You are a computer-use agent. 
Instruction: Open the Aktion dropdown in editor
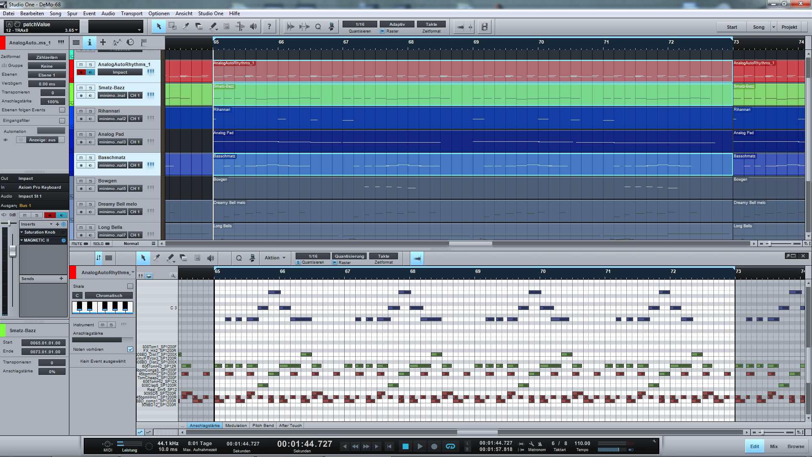click(275, 258)
